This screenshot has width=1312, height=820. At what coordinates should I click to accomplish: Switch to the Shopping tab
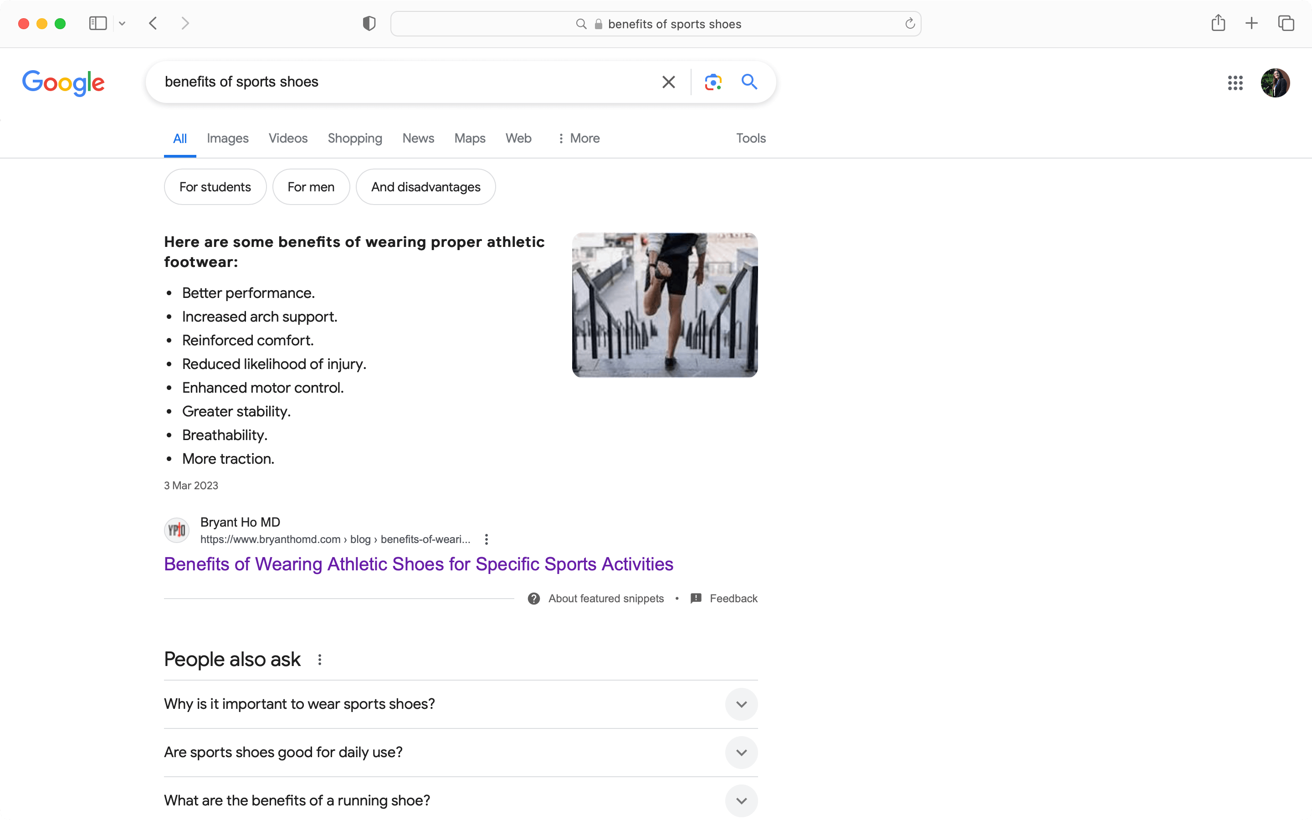point(354,139)
